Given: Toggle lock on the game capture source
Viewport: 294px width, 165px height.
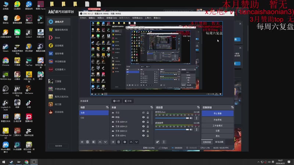Looking at the screenshot, I should pos(148,117).
